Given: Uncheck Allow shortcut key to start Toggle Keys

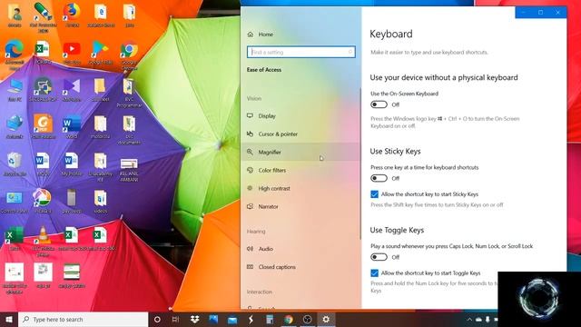Looking at the screenshot, I should [x=374, y=273].
